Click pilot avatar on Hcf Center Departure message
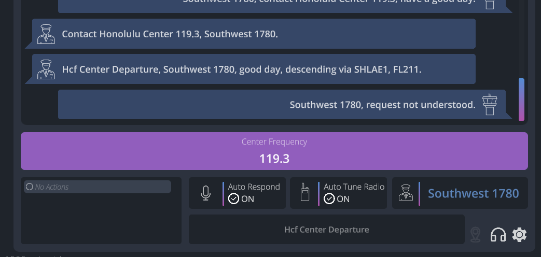Viewport: 541px width, 257px height. pos(46,69)
